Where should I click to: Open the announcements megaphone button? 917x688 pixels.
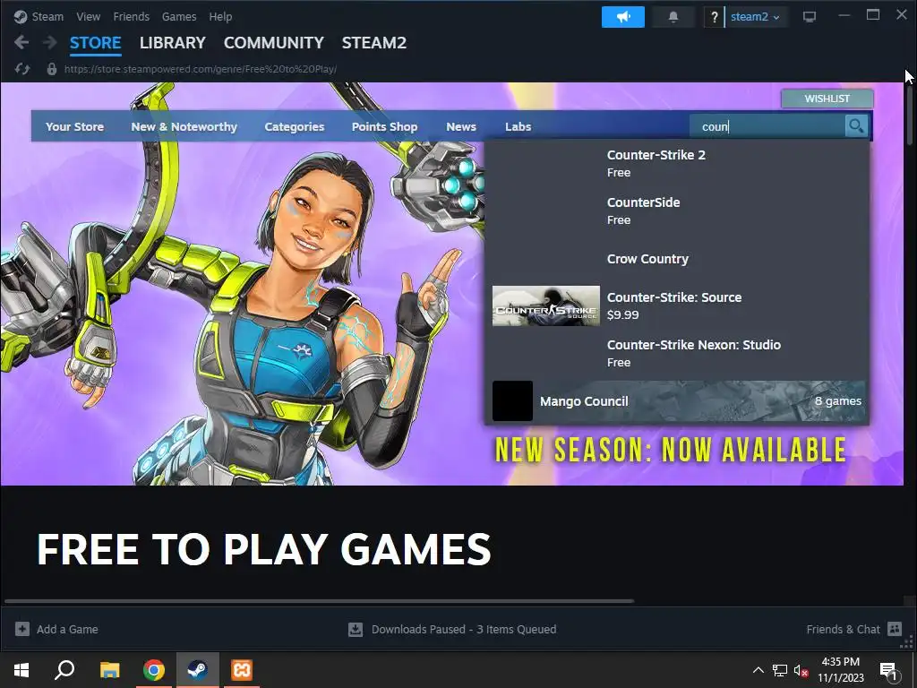[x=623, y=17]
